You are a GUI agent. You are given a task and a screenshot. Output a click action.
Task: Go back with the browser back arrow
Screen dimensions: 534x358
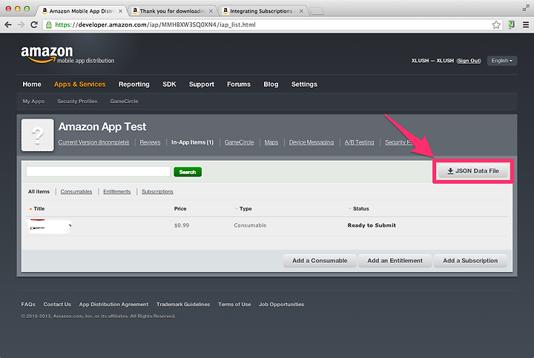pyautogui.click(x=8, y=25)
